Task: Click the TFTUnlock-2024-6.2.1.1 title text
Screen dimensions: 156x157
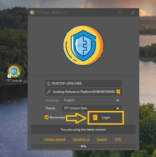Action: click(x=51, y=12)
